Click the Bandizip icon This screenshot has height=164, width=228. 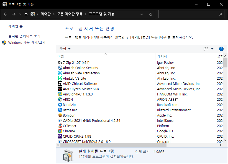point(60,105)
